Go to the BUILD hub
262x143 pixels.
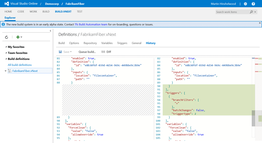coord(46,12)
